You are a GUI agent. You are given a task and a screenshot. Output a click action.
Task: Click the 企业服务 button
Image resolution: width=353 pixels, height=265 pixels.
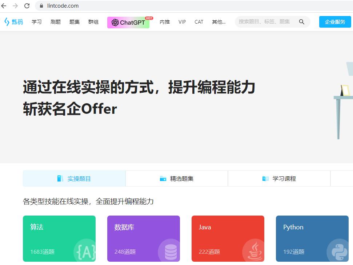click(334, 21)
